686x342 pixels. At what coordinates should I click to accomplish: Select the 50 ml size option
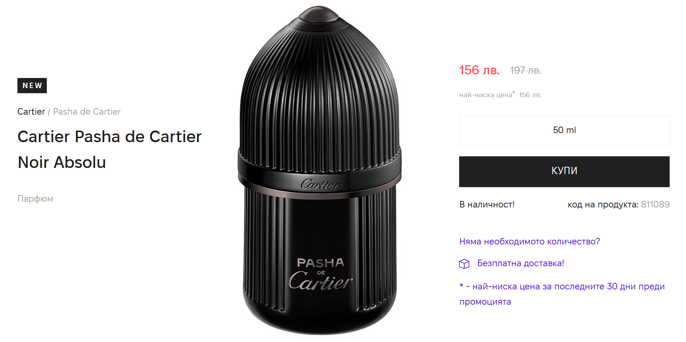(x=564, y=131)
